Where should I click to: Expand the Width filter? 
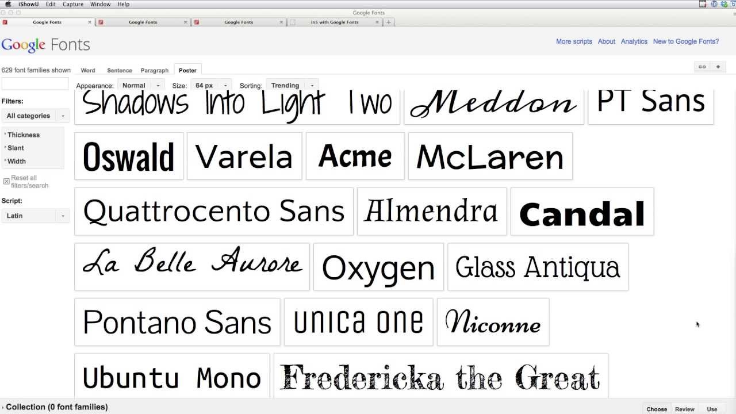coord(16,161)
